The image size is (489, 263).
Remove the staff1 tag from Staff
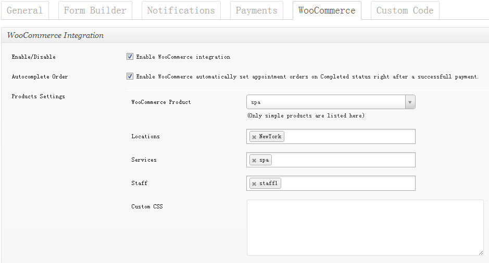coord(254,184)
